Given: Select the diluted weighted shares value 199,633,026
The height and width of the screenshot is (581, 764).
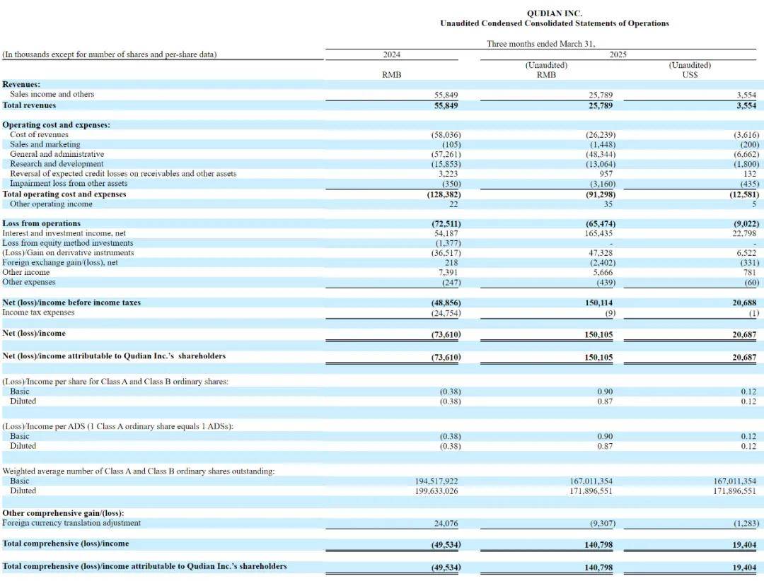Looking at the screenshot, I should (x=436, y=491).
